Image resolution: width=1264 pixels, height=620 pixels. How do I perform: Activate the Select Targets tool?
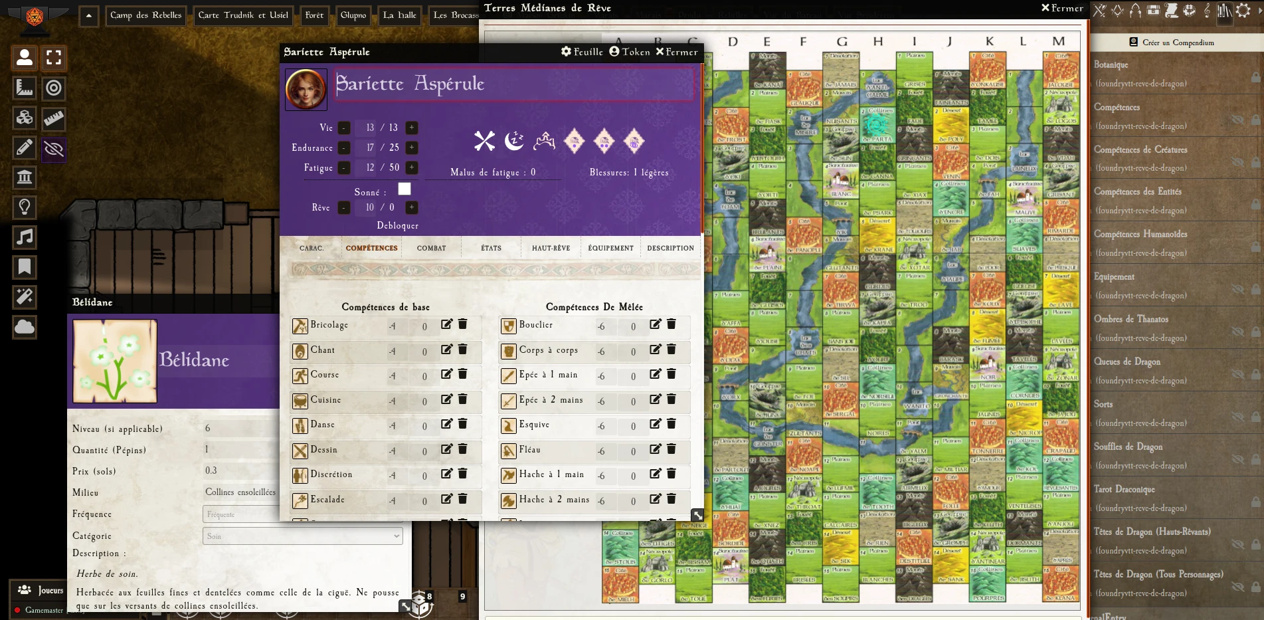(54, 88)
